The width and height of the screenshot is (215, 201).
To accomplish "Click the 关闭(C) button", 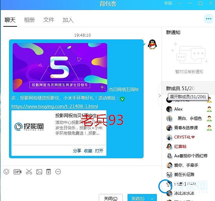I will click(111, 198).
